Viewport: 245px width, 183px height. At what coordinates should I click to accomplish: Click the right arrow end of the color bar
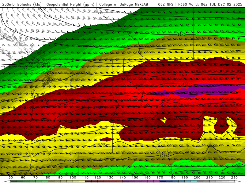238,181
